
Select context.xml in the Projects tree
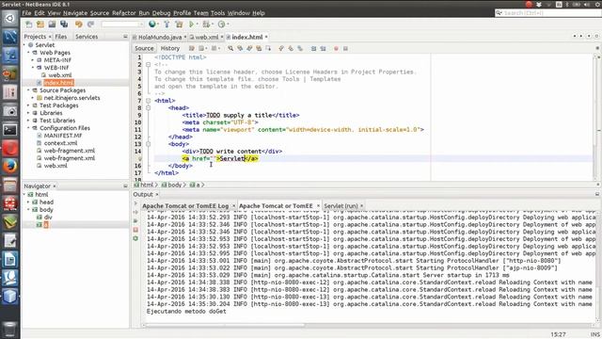click(x=60, y=143)
